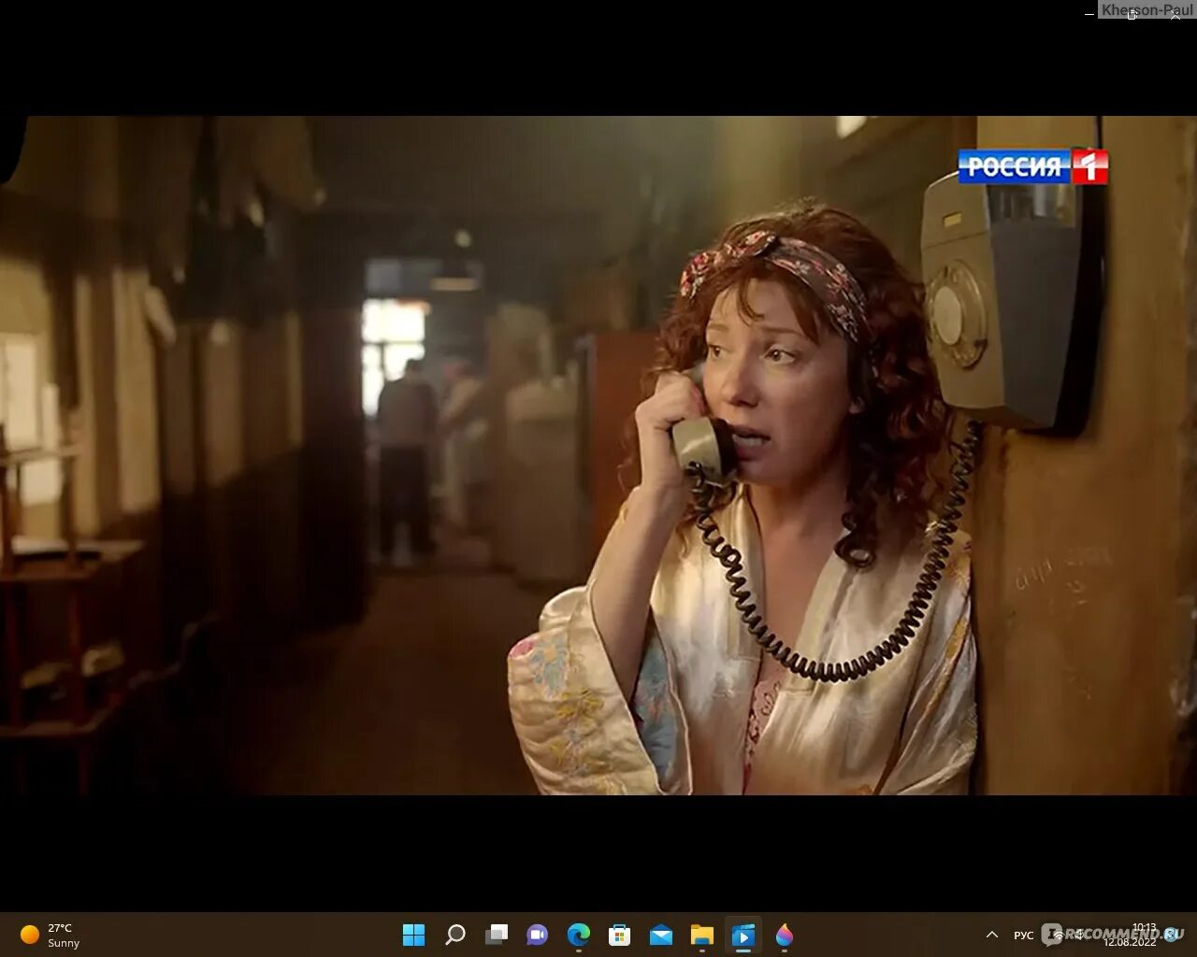Expand hidden system tray icons
This screenshot has height=957, width=1197.
coord(991,935)
